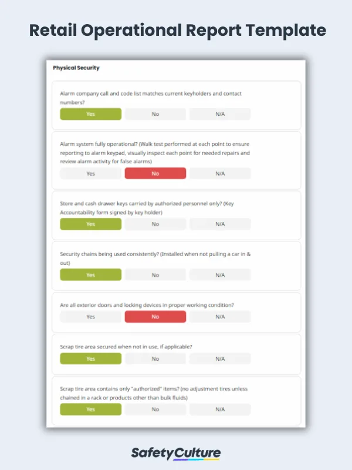
Task: Click the SafetyCulture logo at the bottom
Action: pyautogui.click(x=176, y=453)
